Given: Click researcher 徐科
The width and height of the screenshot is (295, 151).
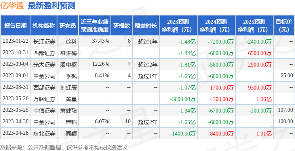Looking at the screenshot, I should click(x=71, y=42).
